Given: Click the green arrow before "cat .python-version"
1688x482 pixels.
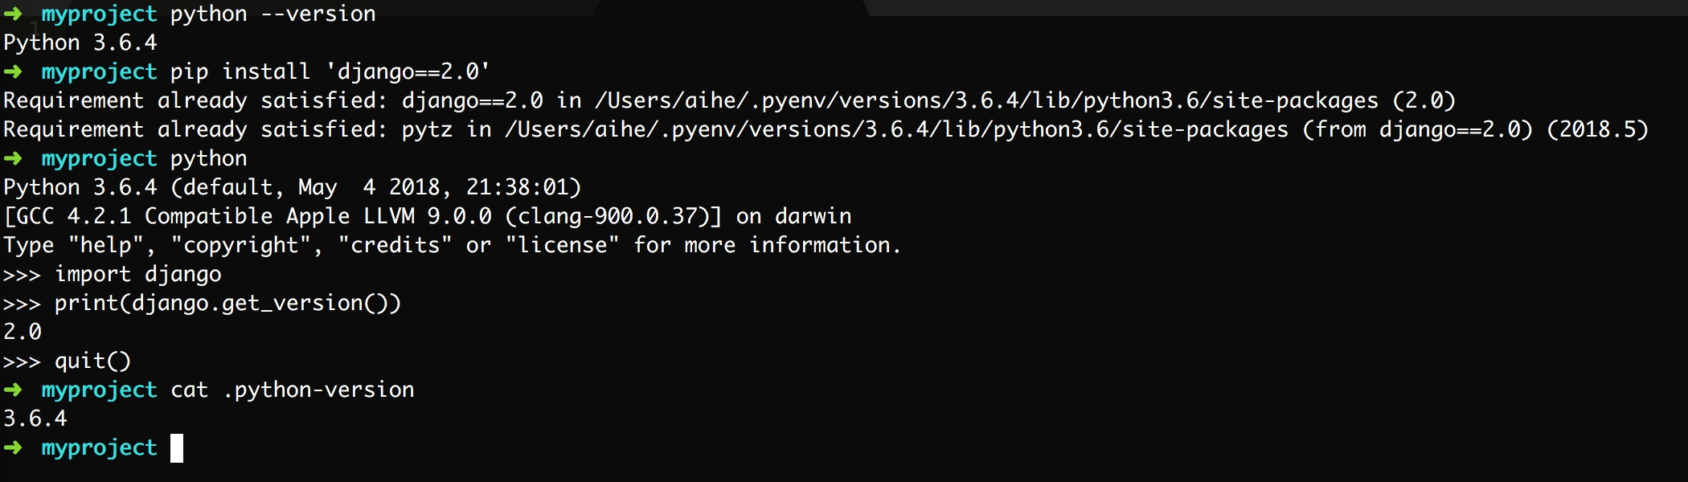Looking at the screenshot, I should [x=13, y=390].
